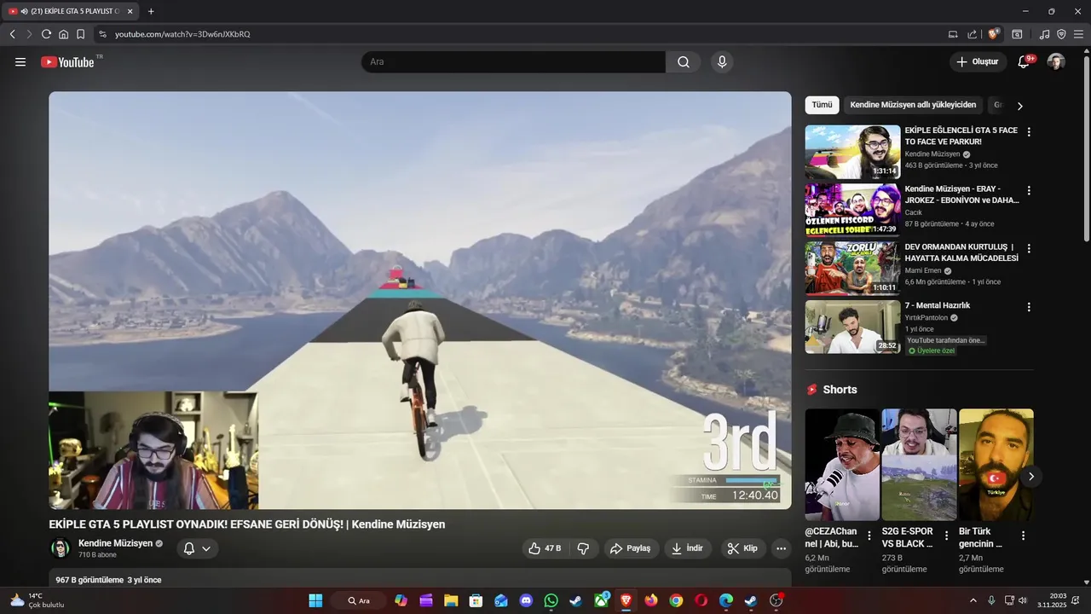Open the Mami Emen channel name link
This screenshot has width=1091, height=614.
pyautogui.click(x=924, y=270)
